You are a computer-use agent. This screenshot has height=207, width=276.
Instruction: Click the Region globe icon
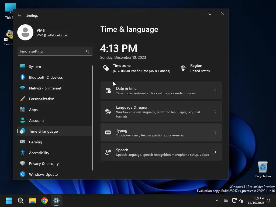click(183, 68)
